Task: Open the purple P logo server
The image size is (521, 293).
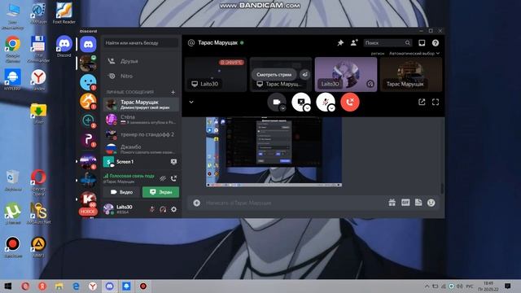Action: [x=88, y=139]
